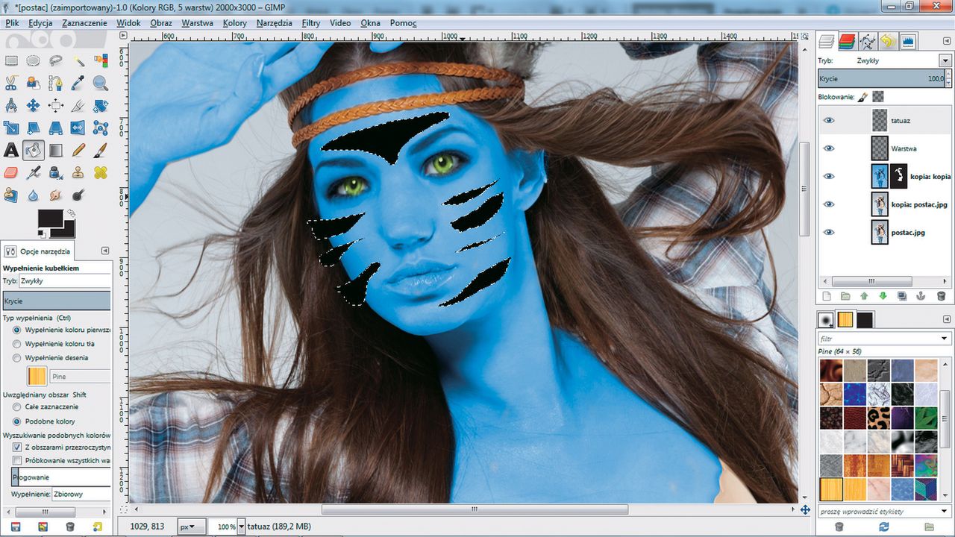Screen dimensions: 955x537
Task: Open the px unit dropdown in status bar
Action: (191, 527)
